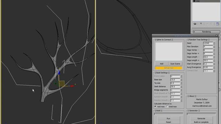221x124 pixels.
Task: Click the 'Calculate distance by' label
Action: (x=163, y=104)
